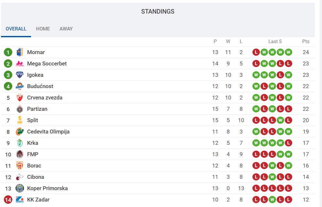The image size is (322, 207).
Task: Open the Budućnost team link
Action: [40, 86]
